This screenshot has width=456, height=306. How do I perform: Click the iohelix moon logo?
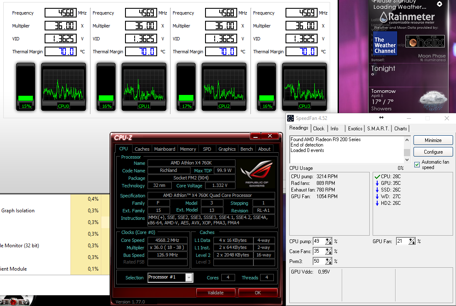coord(425,41)
